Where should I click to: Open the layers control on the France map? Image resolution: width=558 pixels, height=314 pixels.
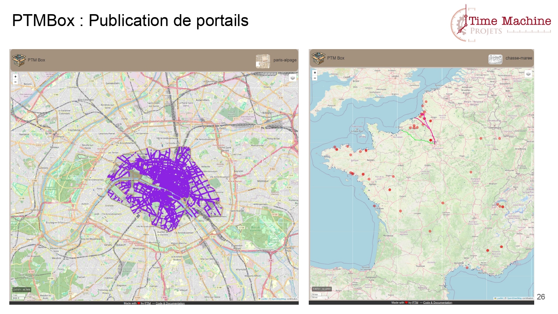pos(528,74)
